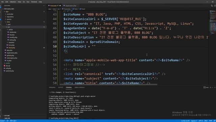Switch to the Application.php editor tab

coord(71,6)
